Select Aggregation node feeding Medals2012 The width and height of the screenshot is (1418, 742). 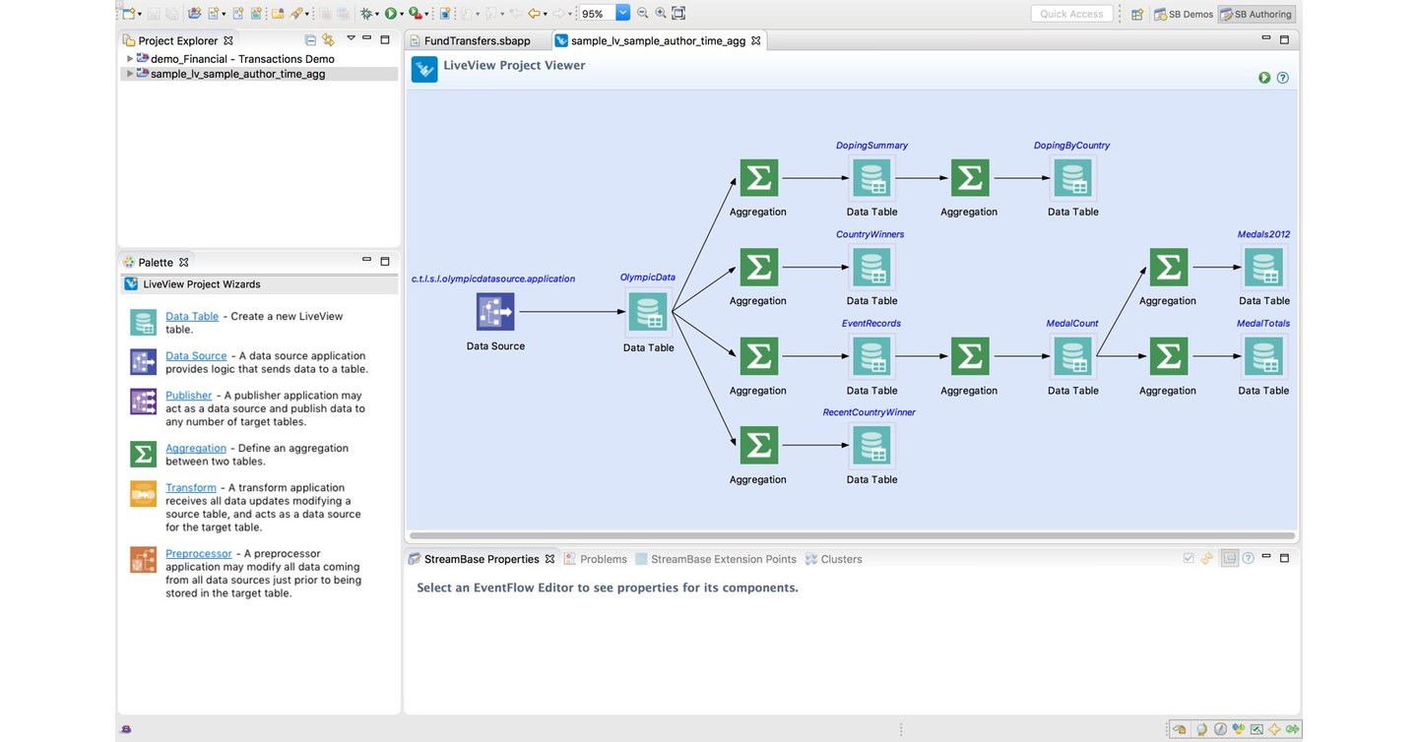coord(1168,268)
